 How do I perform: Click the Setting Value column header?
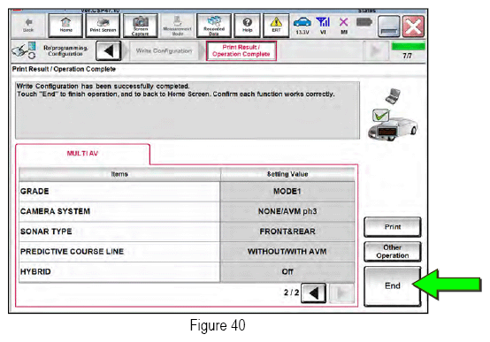287,174
